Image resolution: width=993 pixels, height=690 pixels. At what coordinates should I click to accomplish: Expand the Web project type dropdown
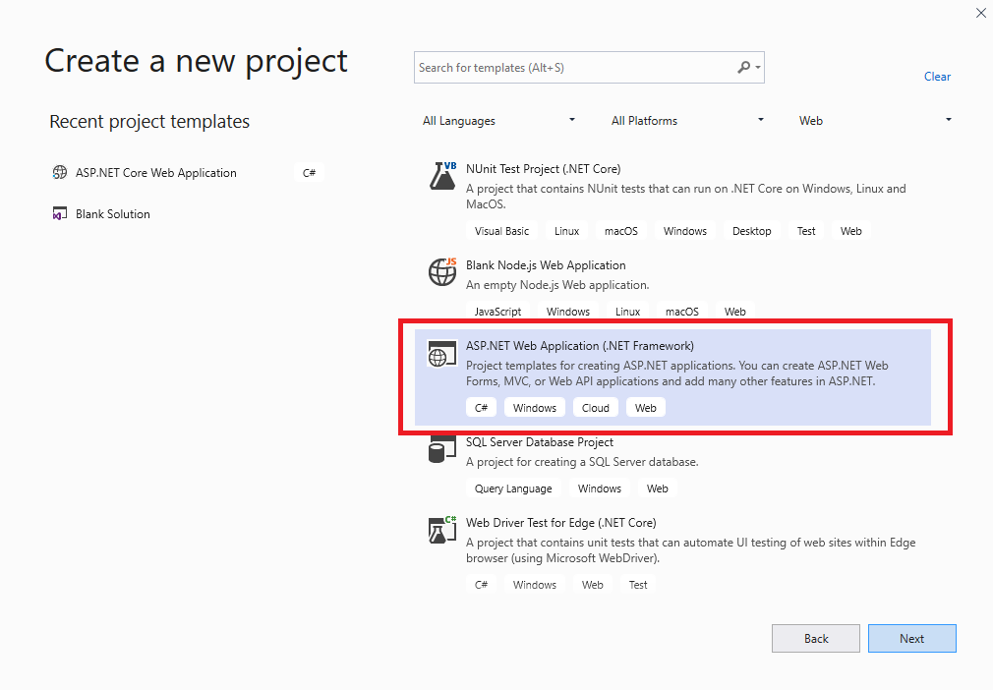875,121
